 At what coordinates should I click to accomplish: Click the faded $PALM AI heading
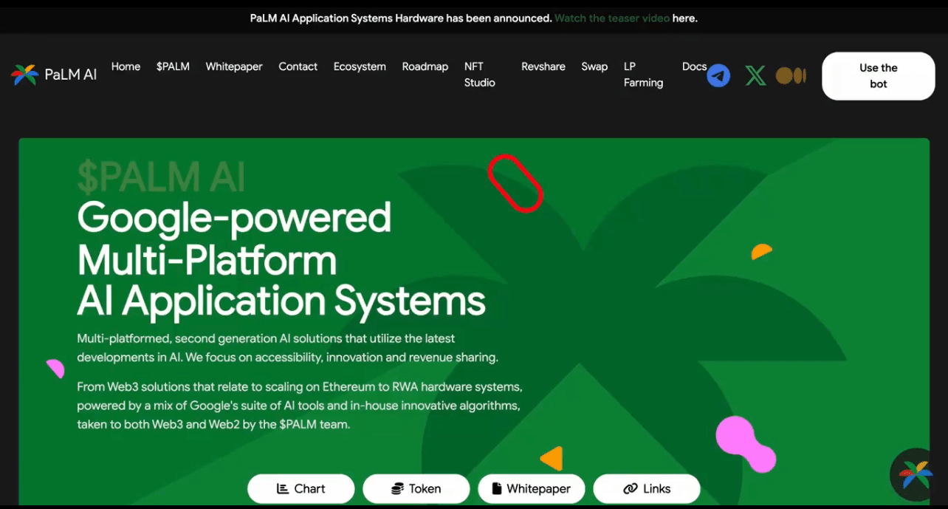[x=161, y=177]
